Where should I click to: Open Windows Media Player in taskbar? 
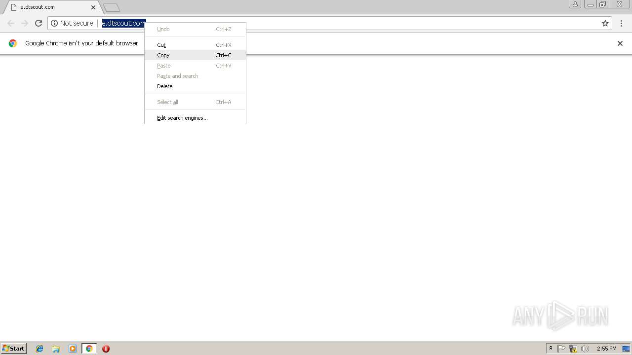coord(73,349)
